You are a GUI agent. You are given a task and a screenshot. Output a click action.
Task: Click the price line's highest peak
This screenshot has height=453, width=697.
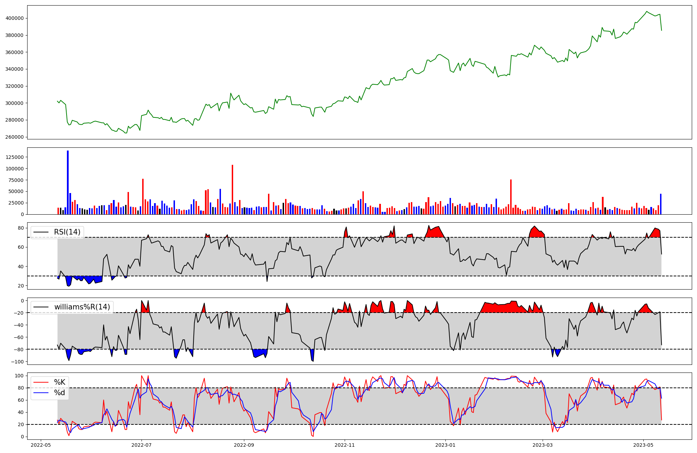[x=646, y=11]
